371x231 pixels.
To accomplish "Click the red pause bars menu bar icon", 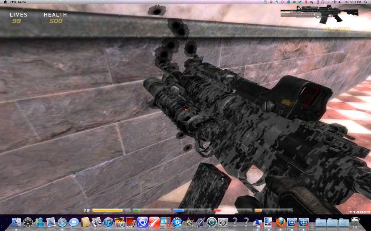I will 306,2.
